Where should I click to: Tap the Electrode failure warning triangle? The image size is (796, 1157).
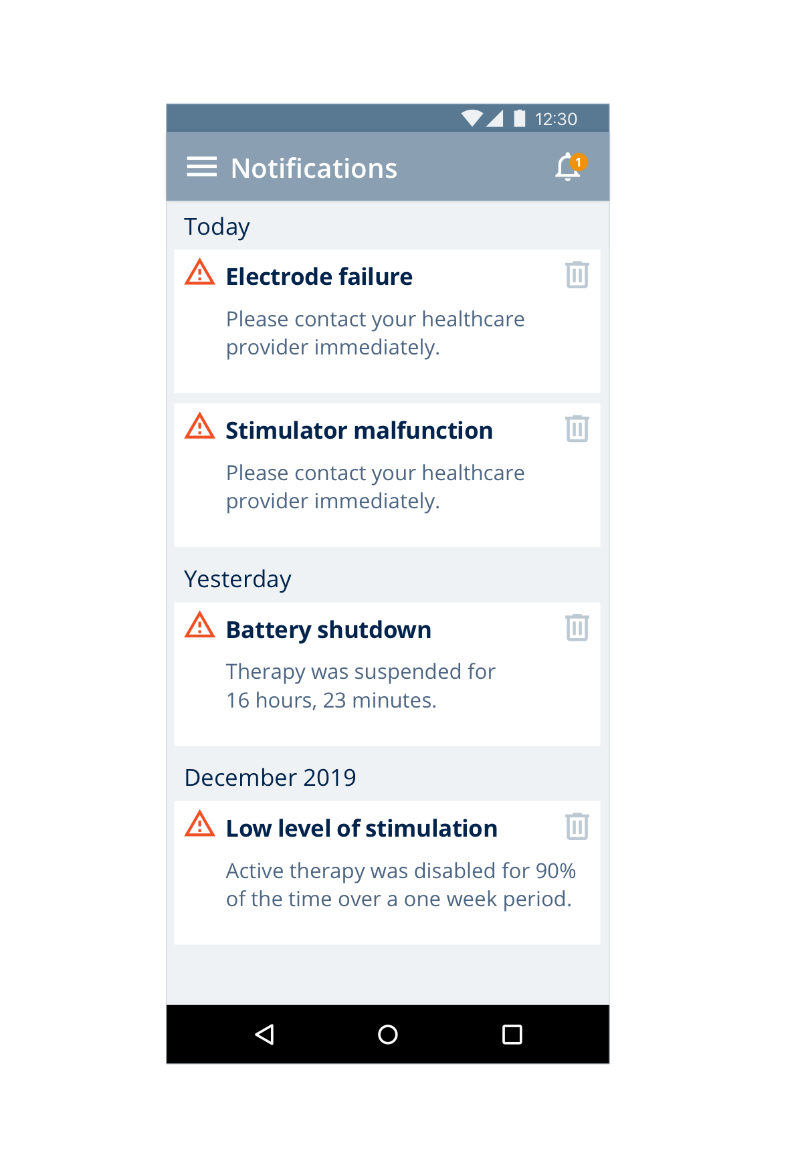pos(199,273)
